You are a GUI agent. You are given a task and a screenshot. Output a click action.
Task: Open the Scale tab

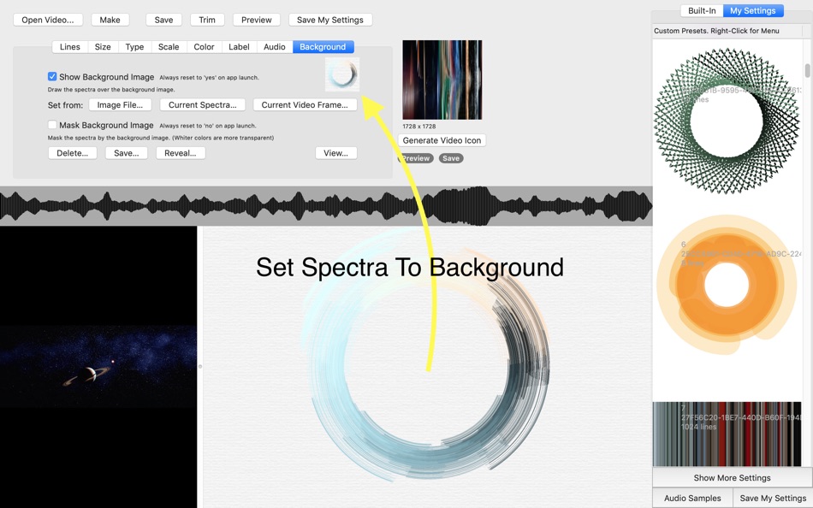click(169, 47)
